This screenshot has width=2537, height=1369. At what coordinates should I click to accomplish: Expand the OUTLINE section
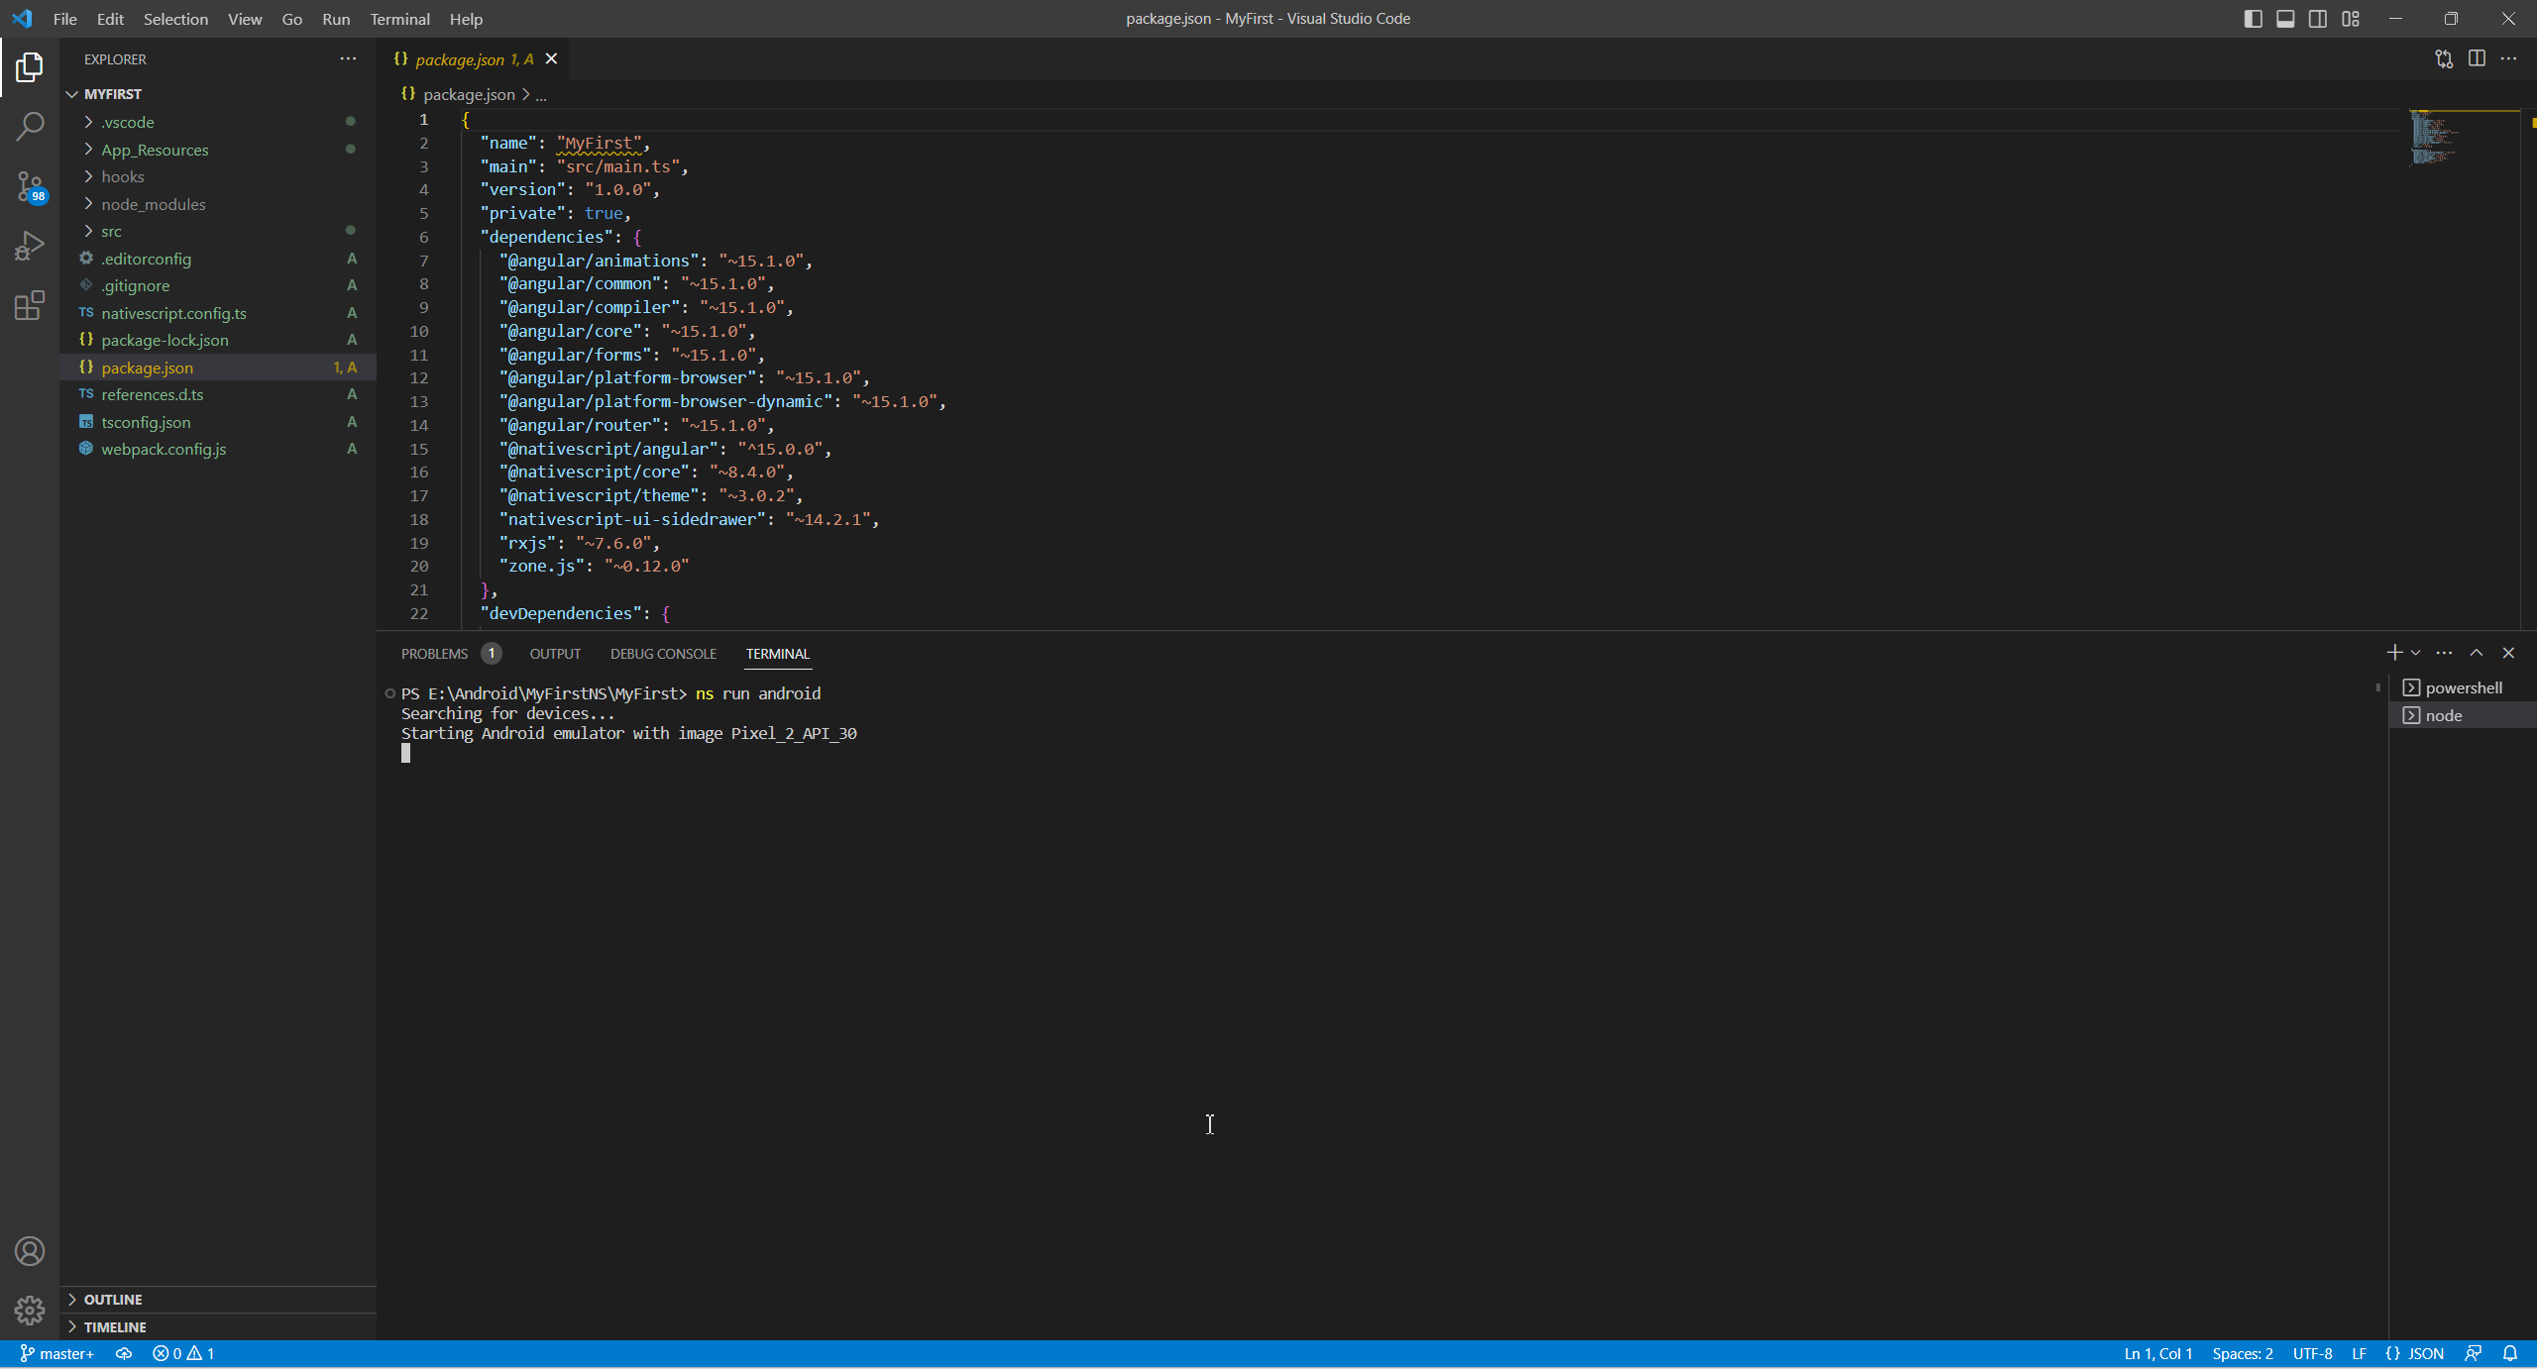coord(113,1299)
